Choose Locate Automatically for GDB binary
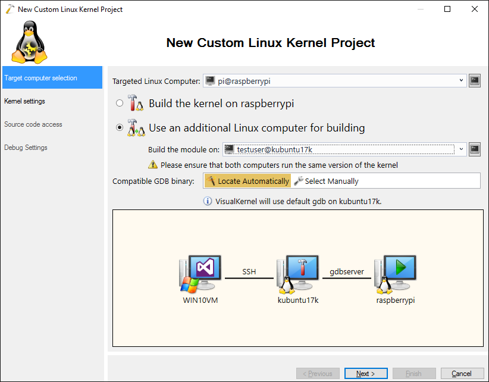The image size is (489, 382). coord(247,181)
